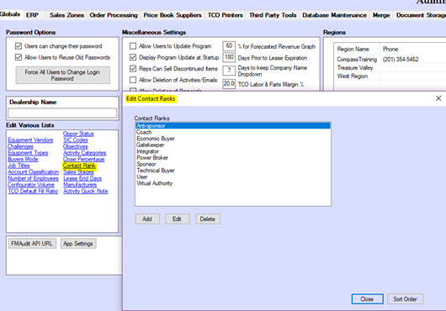Click the FMAudit API URL button
The image size is (446, 311).
(x=32, y=244)
